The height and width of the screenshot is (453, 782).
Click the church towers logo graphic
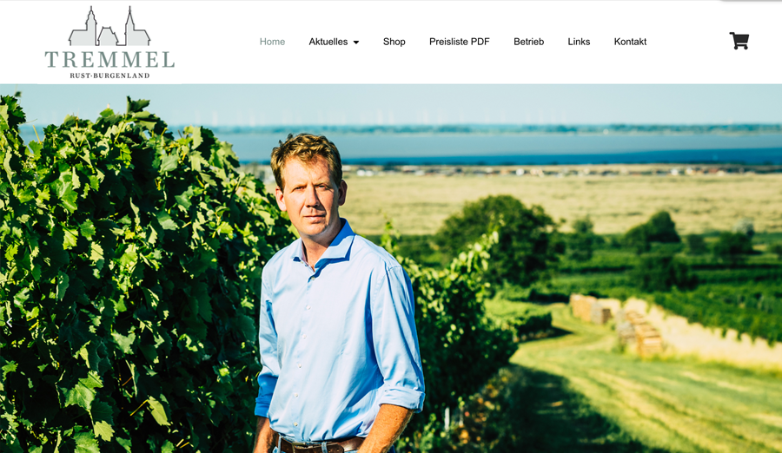click(x=109, y=26)
